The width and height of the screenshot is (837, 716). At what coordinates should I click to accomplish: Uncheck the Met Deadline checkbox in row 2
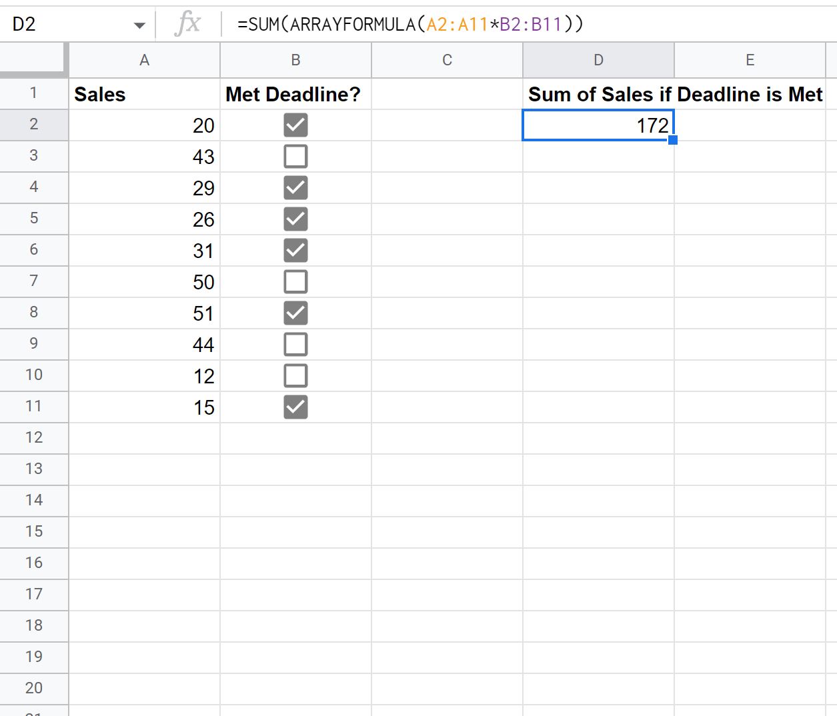(295, 125)
